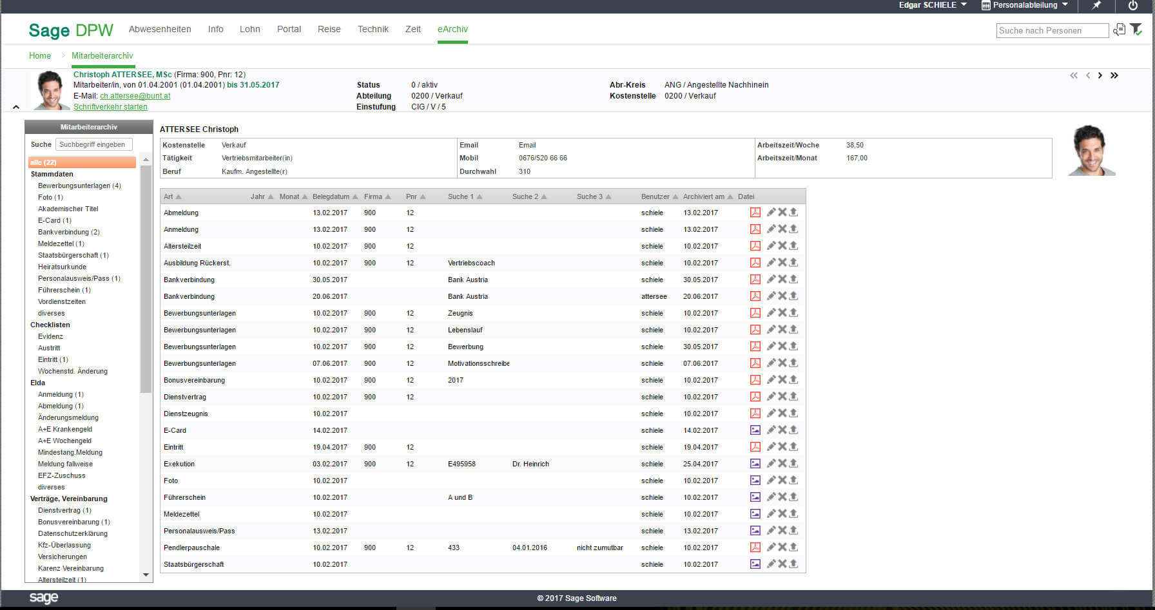Open the Reise menu
The height and width of the screenshot is (610, 1155).
click(329, 29)
